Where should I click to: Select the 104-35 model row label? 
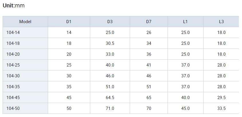[13, 87]
